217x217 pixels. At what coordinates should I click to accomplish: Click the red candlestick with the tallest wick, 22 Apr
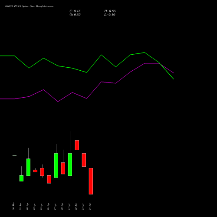(77, 145)
